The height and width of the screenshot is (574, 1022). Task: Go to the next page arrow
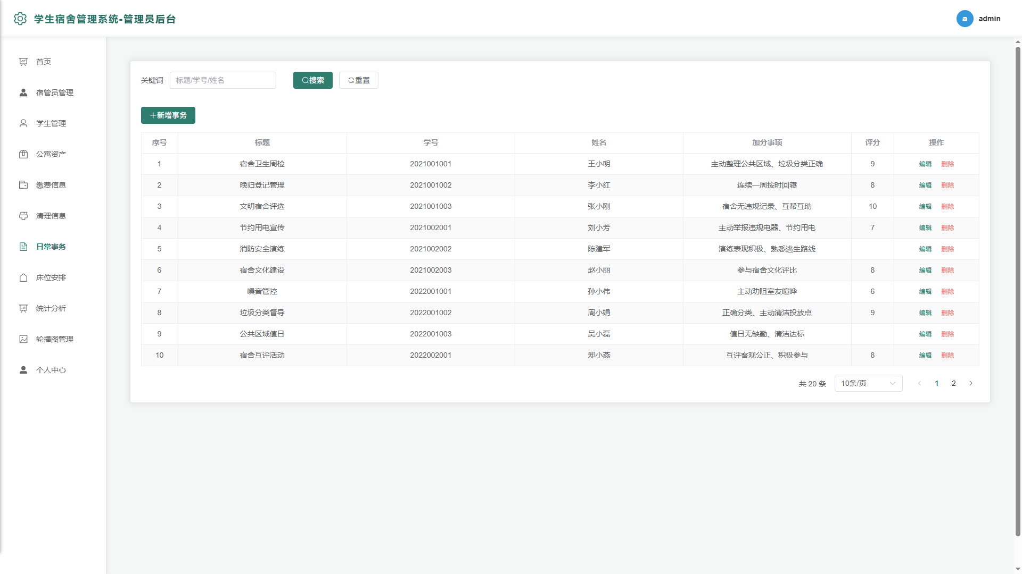point(971,383)
